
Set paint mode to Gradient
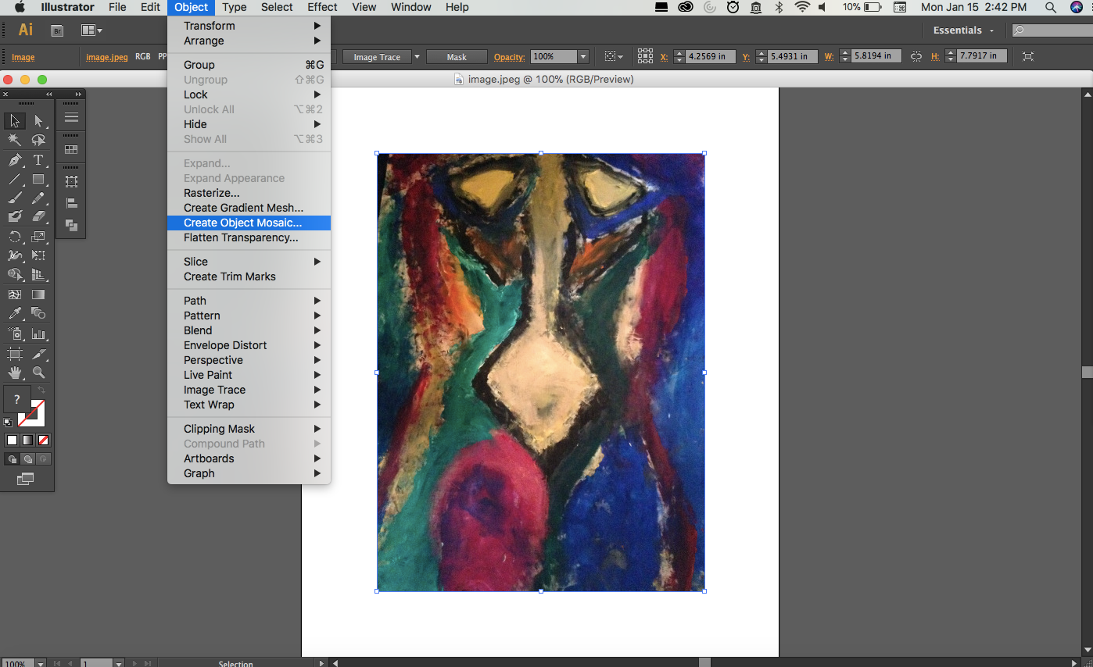coord(27,441)
